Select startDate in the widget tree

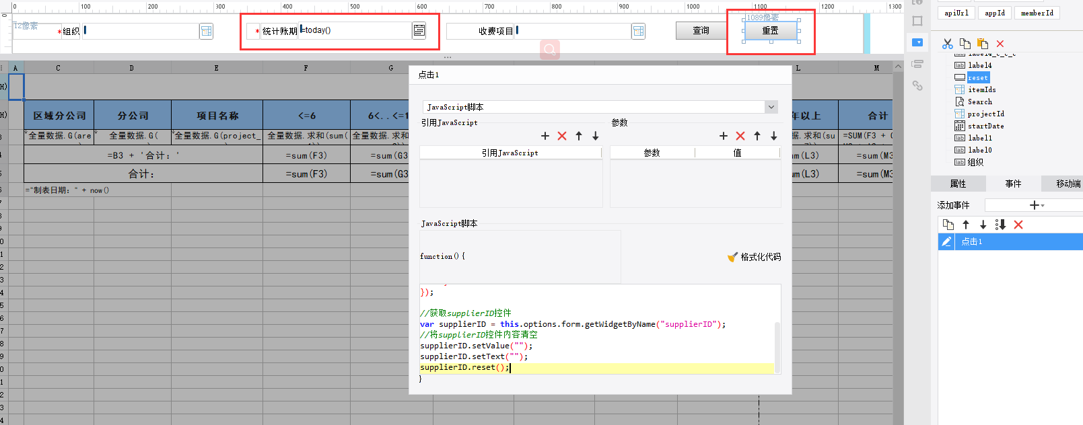click(x=985, y=126)
